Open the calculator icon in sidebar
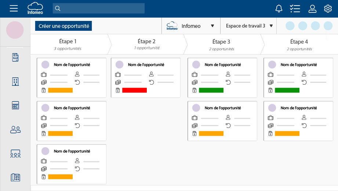This screenshot has width=338, height=191. coord(15,106)
